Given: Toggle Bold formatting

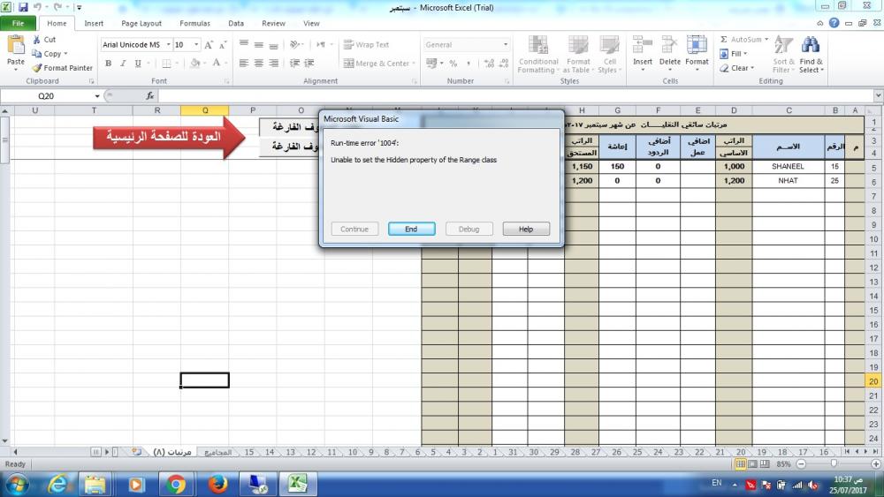Looking at the screenshot, I should [108, 63].
